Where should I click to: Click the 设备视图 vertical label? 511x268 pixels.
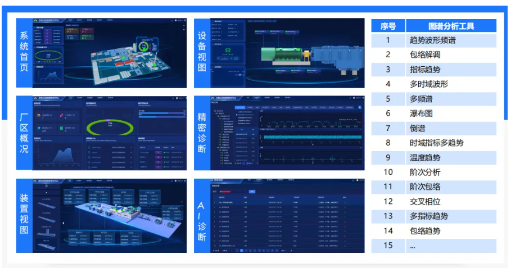202,53
